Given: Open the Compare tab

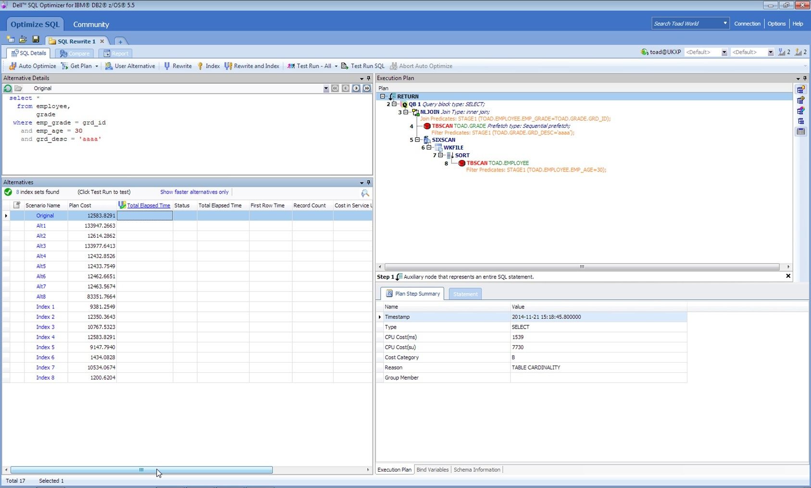Looking at the screenshot, I should point(74,53).
